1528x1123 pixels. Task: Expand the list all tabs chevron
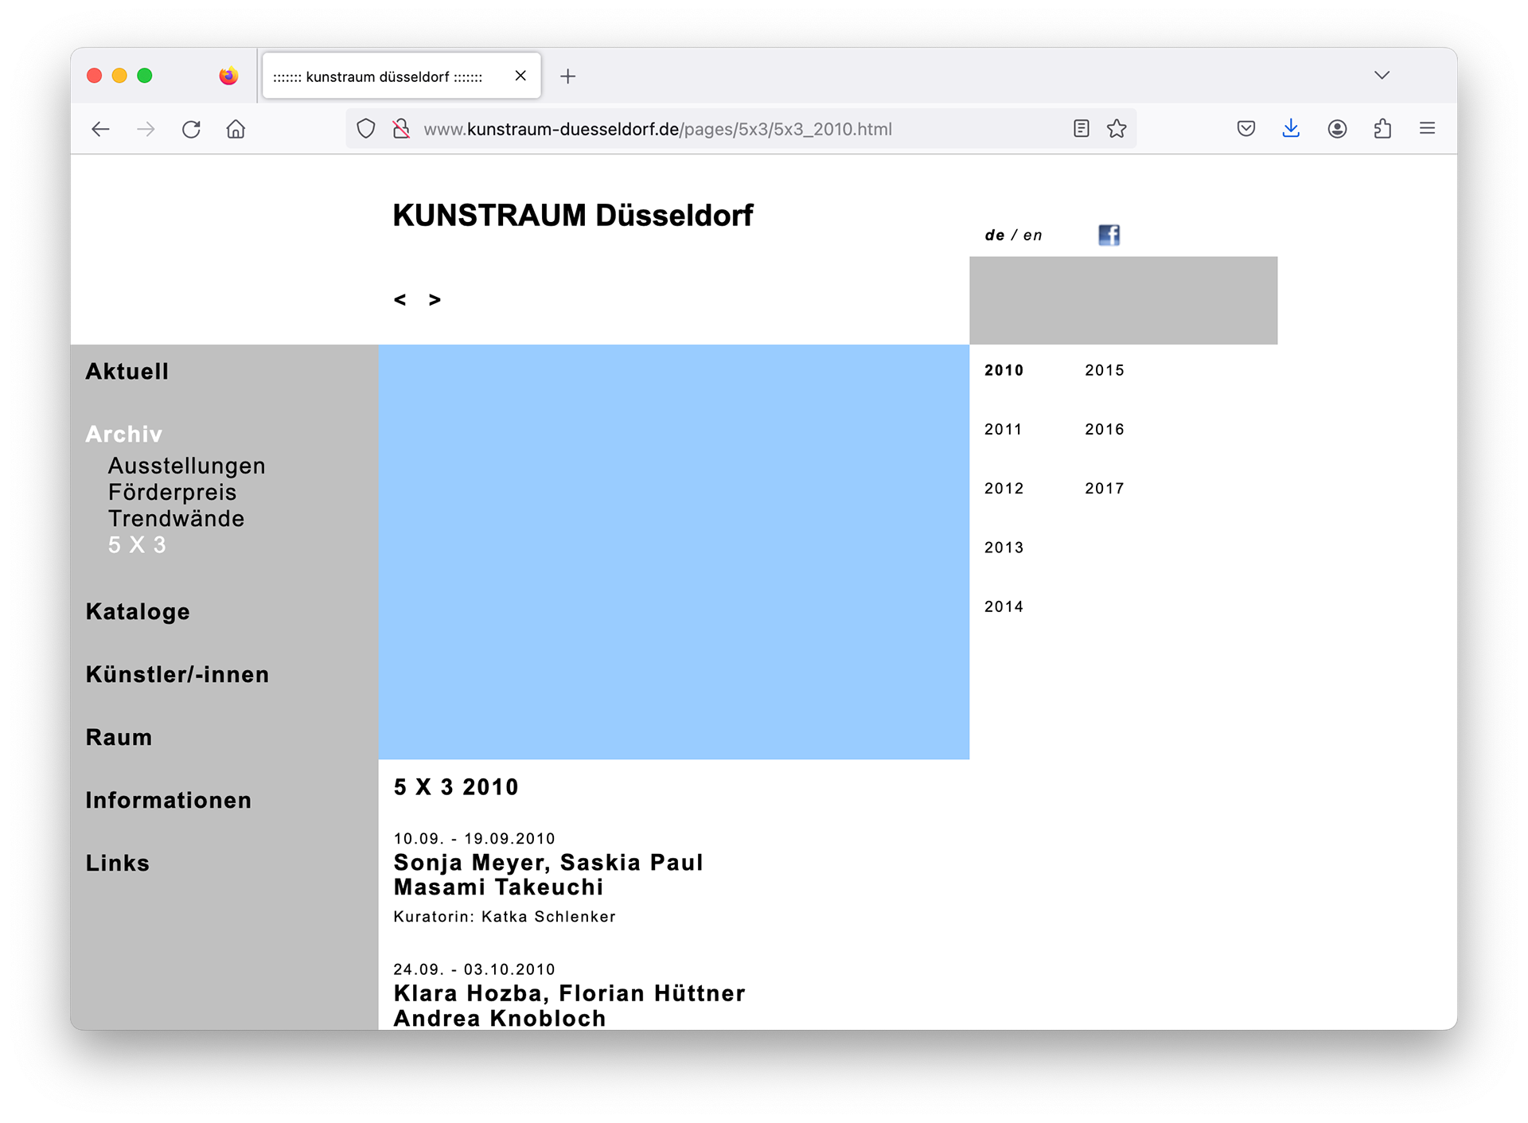click(x=1382, y=76)
